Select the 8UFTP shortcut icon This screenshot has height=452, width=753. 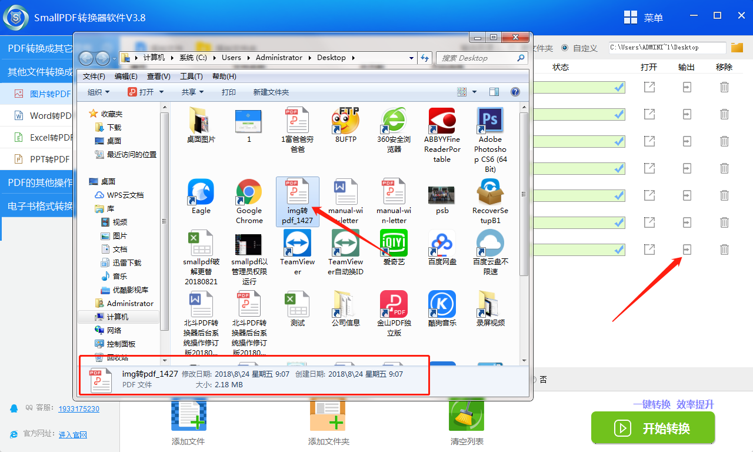(346, 126)
